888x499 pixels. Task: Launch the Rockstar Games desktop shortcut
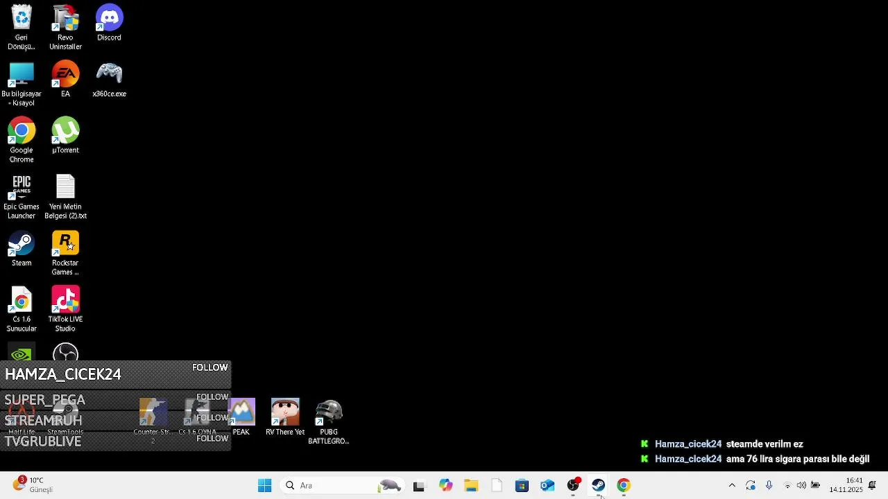click(65, 253)
